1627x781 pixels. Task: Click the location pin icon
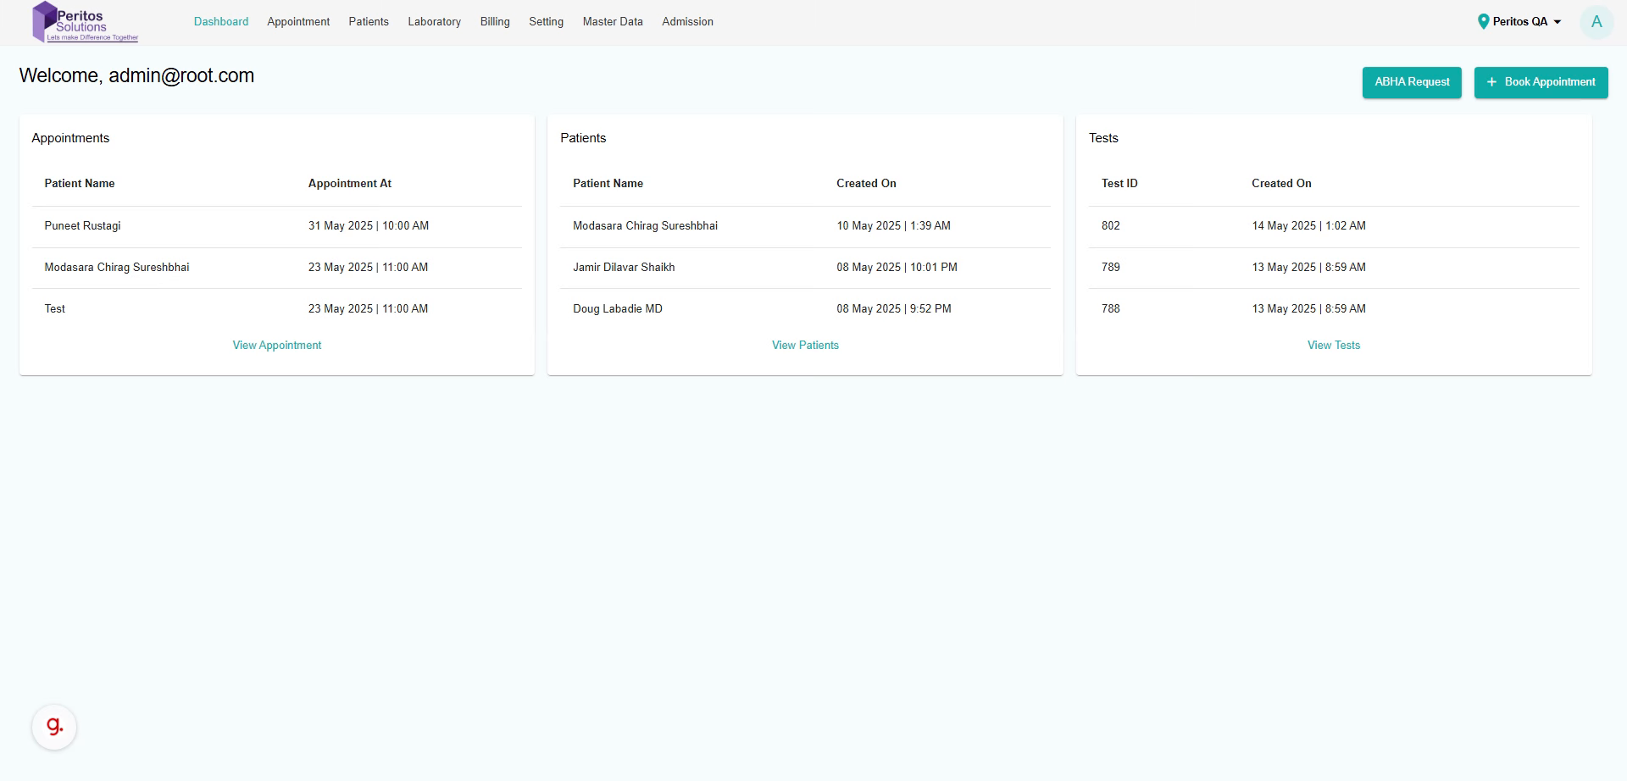pos(1483,22)
